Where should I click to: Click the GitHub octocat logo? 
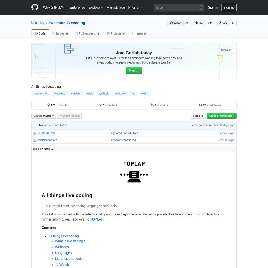click(x=35, y=7)
